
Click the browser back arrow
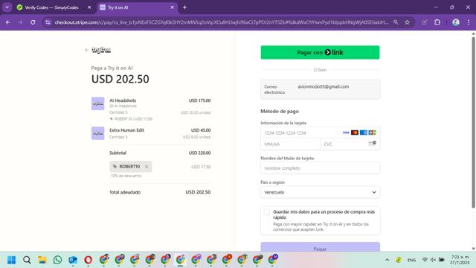pyautogui.click(x=8, y=22)
